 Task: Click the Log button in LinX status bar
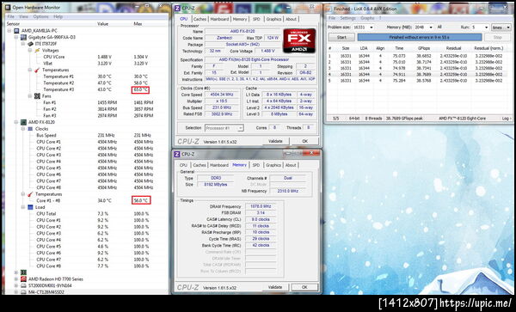tap(507, 118)
